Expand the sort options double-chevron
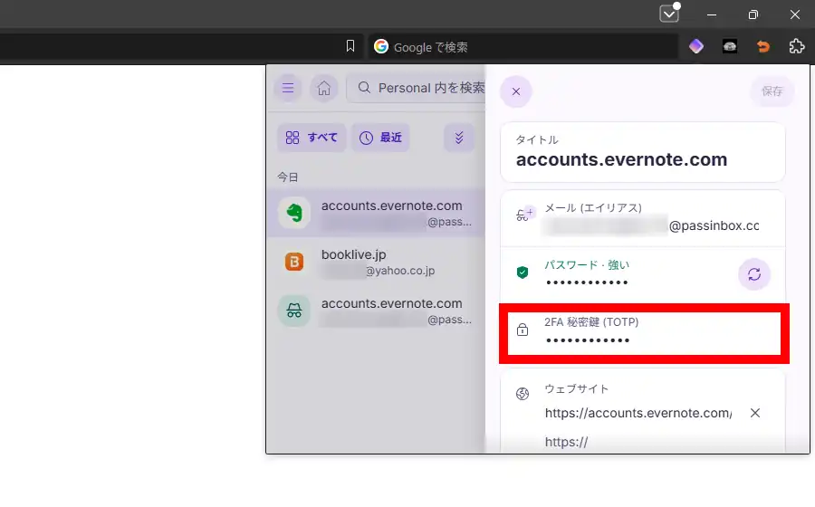 tap(459, 138)
